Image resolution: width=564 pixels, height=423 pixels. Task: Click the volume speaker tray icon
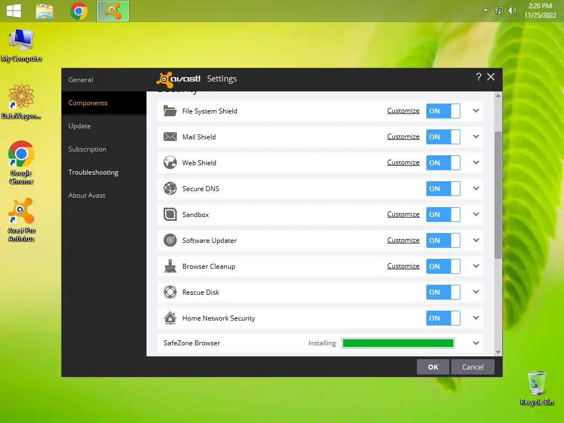[x=512, y=10]
